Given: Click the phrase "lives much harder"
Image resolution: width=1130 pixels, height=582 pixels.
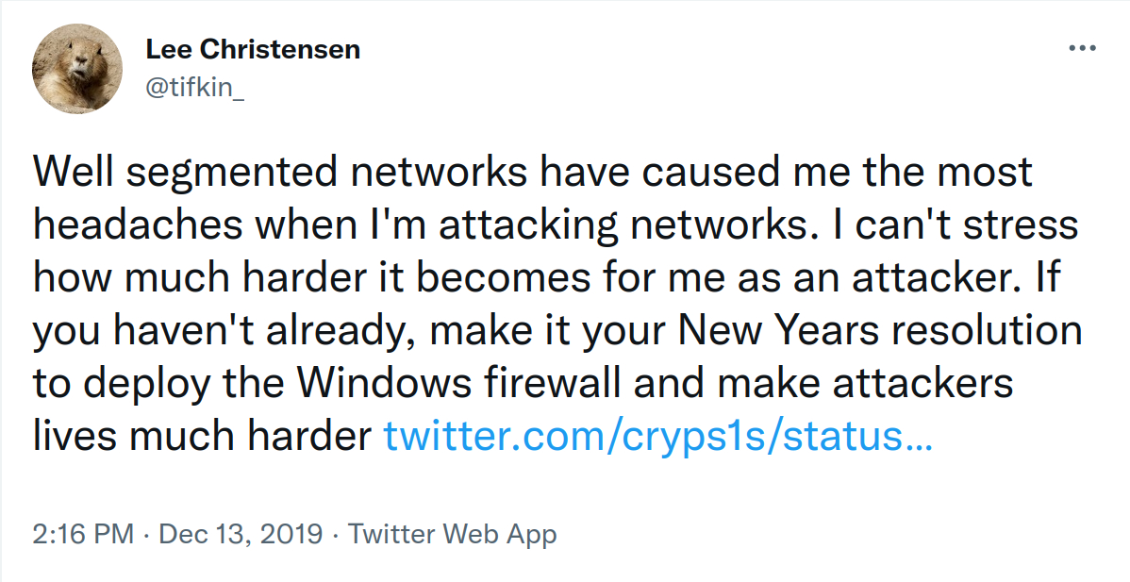Looking at the screenshot, I should coord(202,435).
